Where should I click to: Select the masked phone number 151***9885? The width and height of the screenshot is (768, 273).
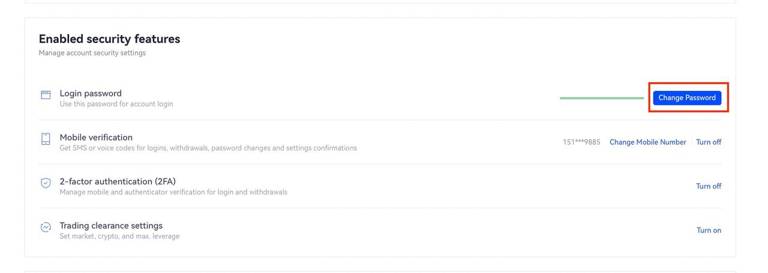581,142
